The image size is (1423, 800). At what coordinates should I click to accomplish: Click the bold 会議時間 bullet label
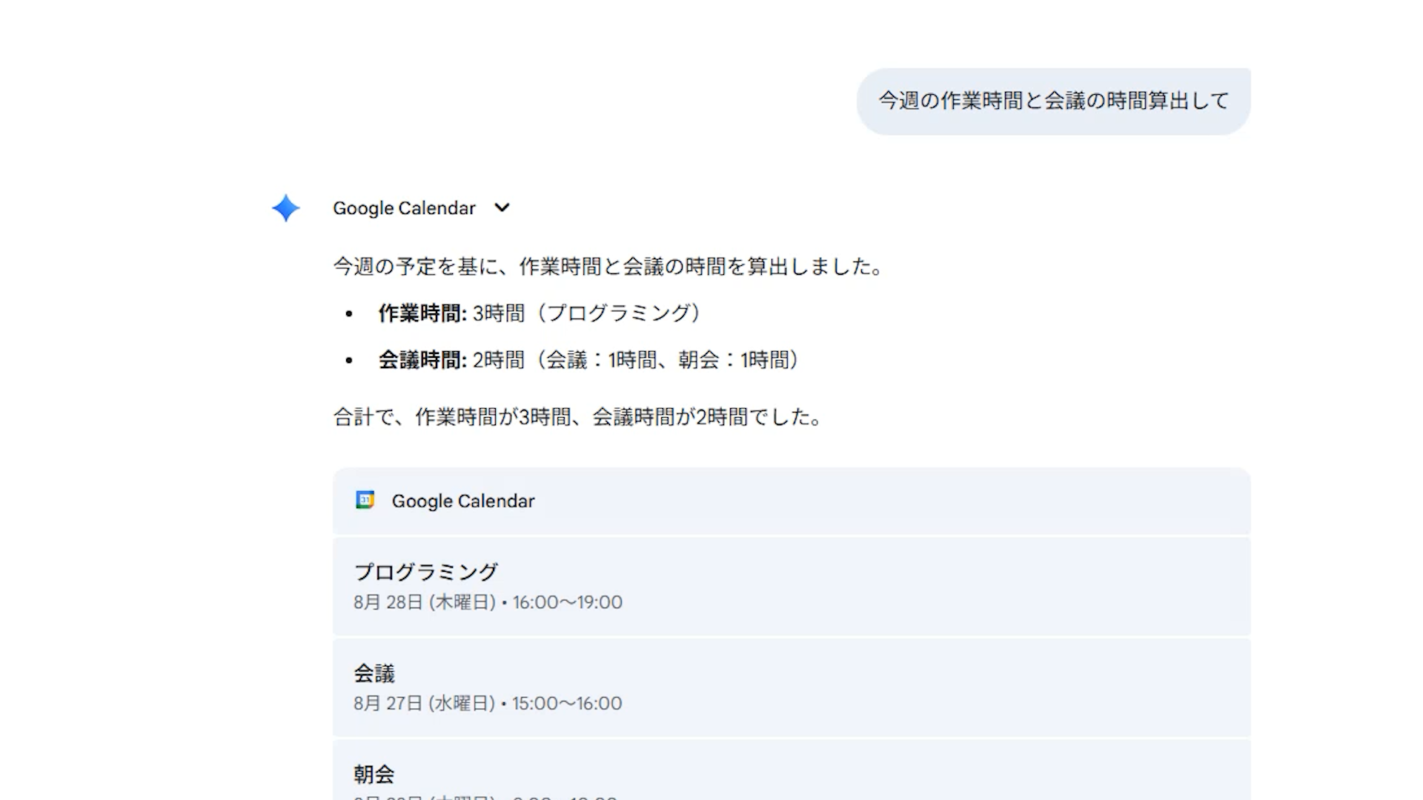point(422,360)
